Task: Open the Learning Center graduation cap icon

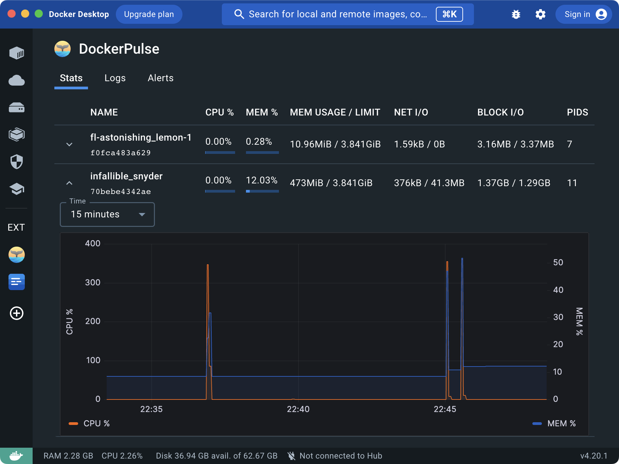Action: coord(17,189)
